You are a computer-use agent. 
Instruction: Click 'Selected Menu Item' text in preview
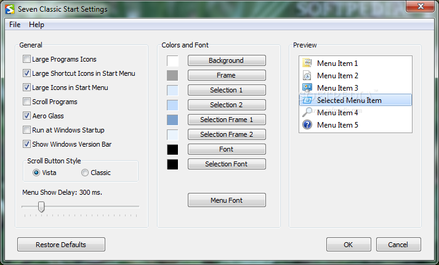point(349,100)
